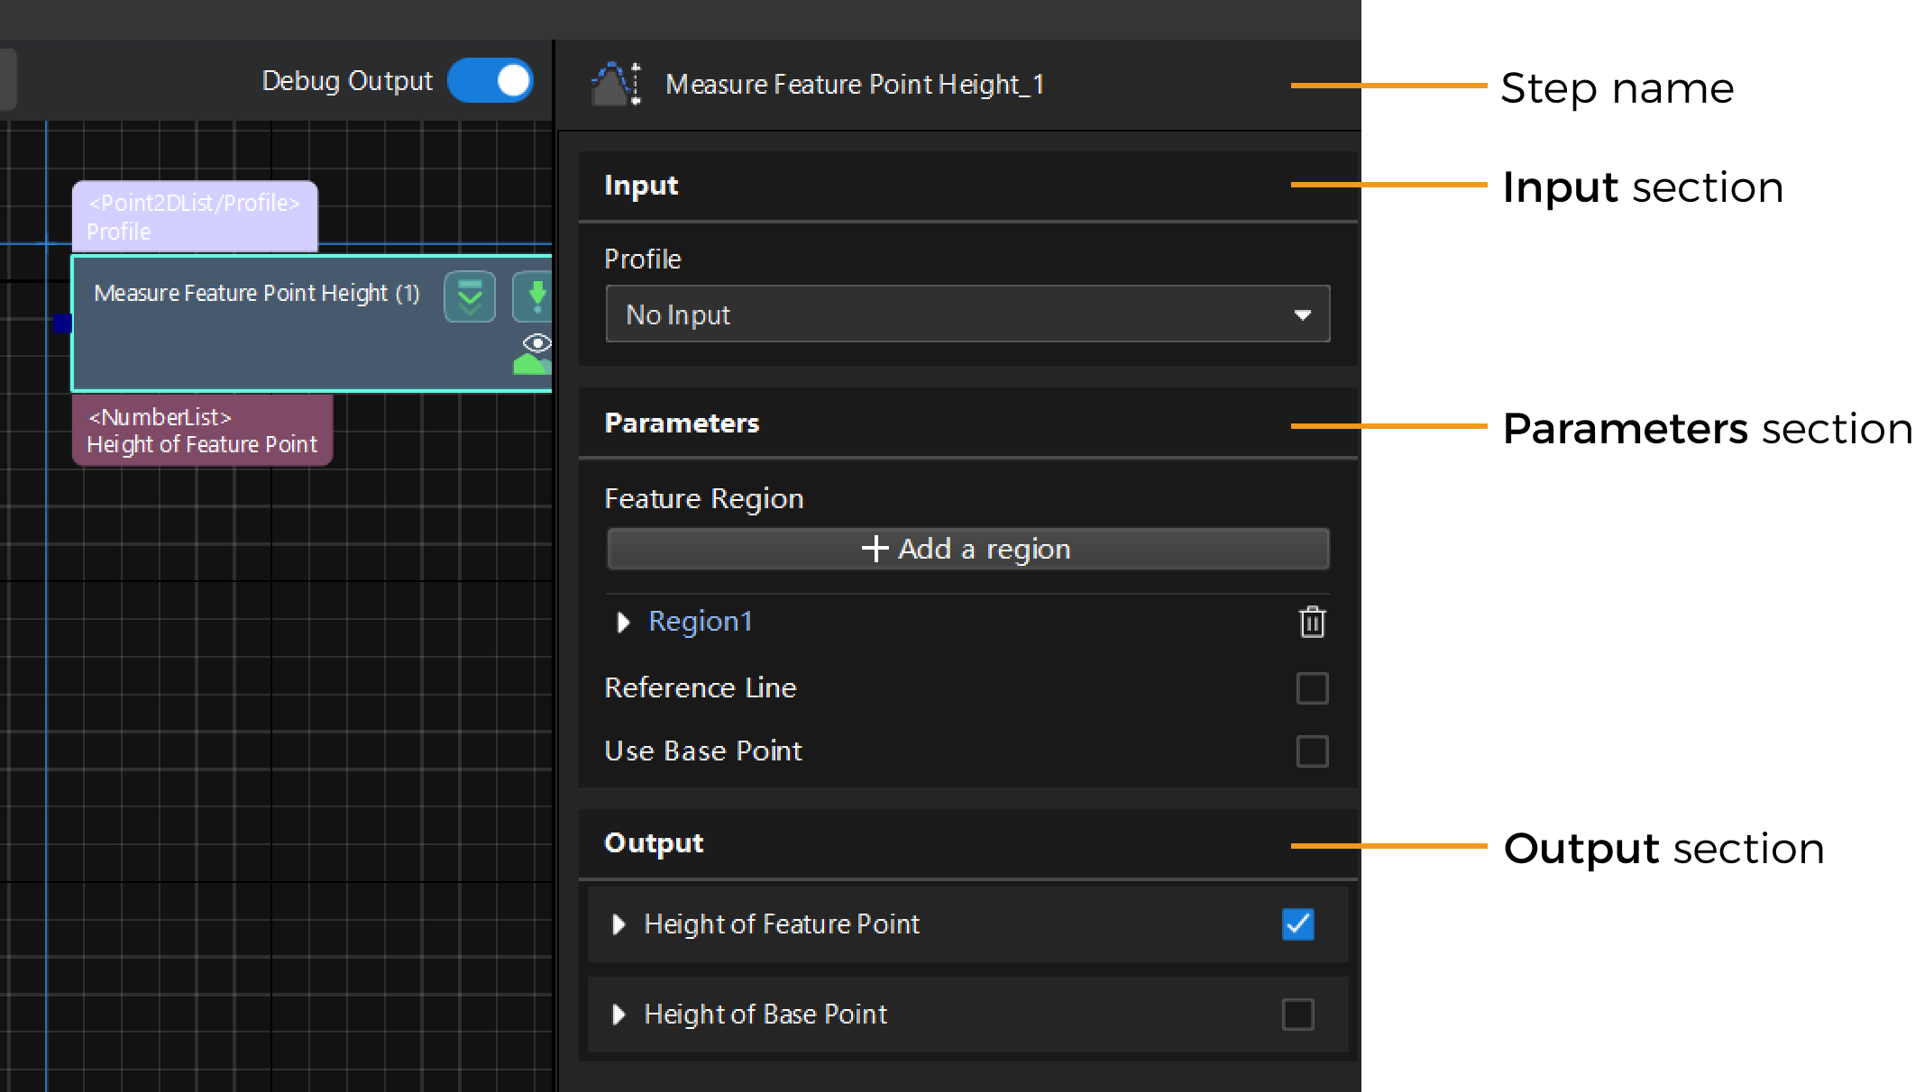The height and width of the screenshot is (1092, 1915).
Task: Click the Profile input port label
Action: tap(195, 217)
